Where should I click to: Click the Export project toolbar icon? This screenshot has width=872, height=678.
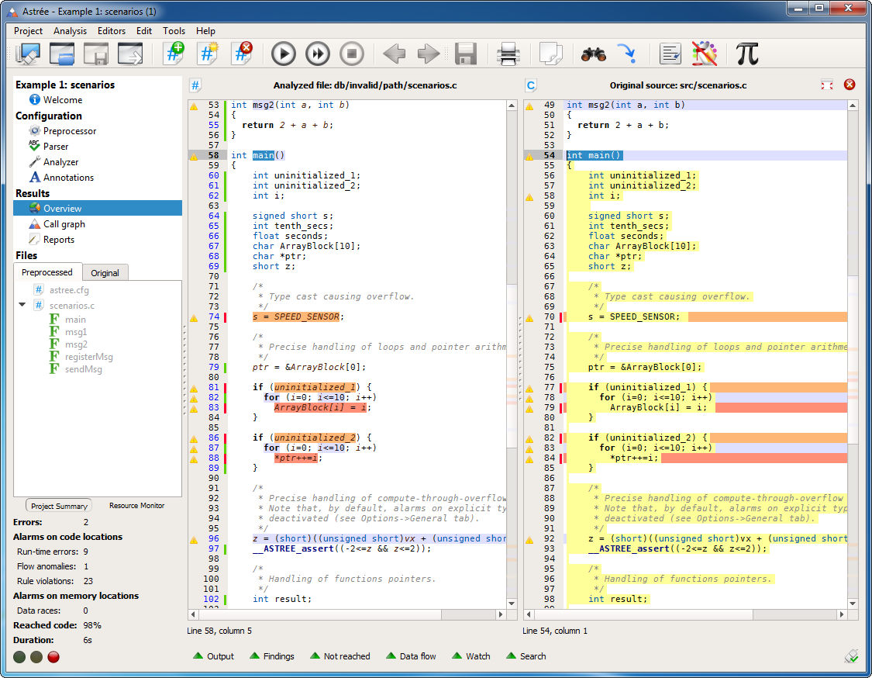coord(130,54)
